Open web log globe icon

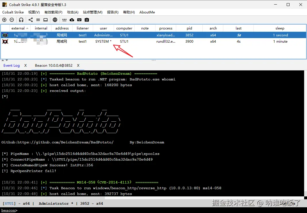[x=55, y=20]
